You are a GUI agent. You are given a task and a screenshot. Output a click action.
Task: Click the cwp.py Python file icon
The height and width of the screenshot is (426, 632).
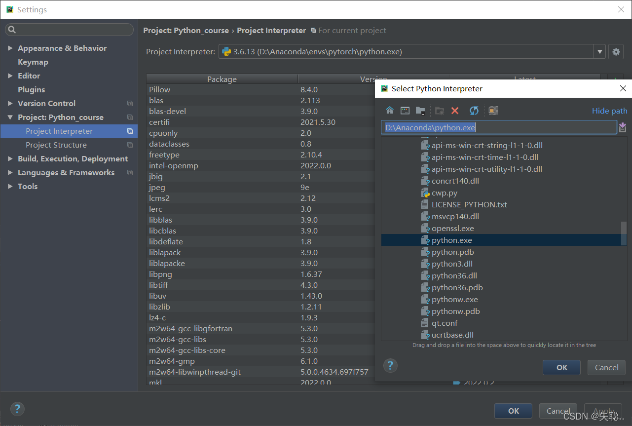(425, 193)
